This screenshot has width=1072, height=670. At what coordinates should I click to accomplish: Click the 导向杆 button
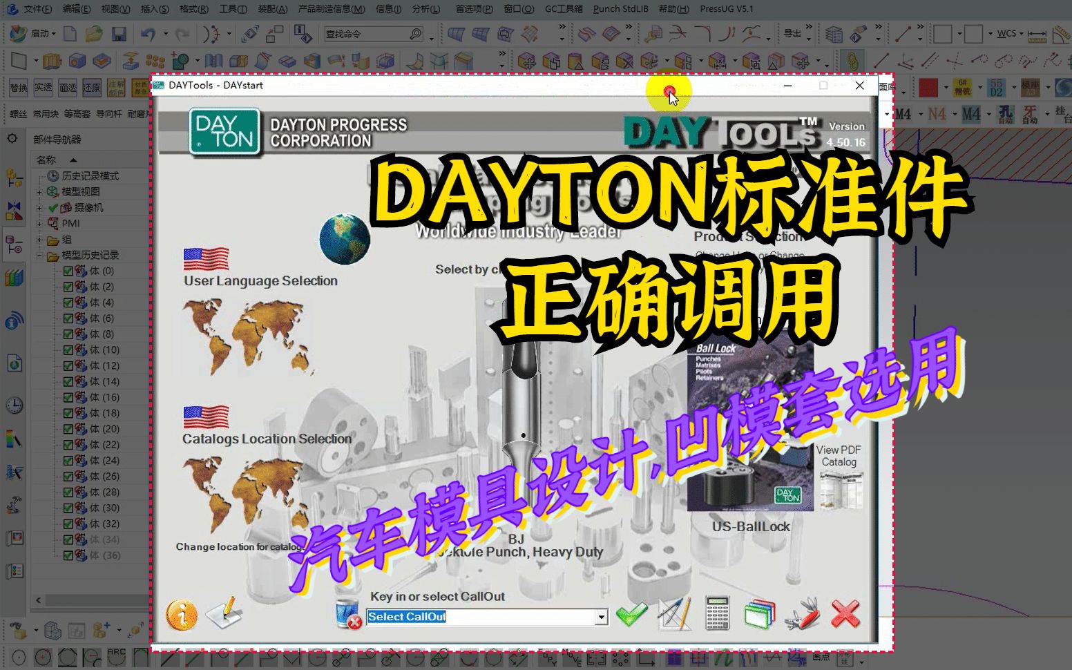109,114
